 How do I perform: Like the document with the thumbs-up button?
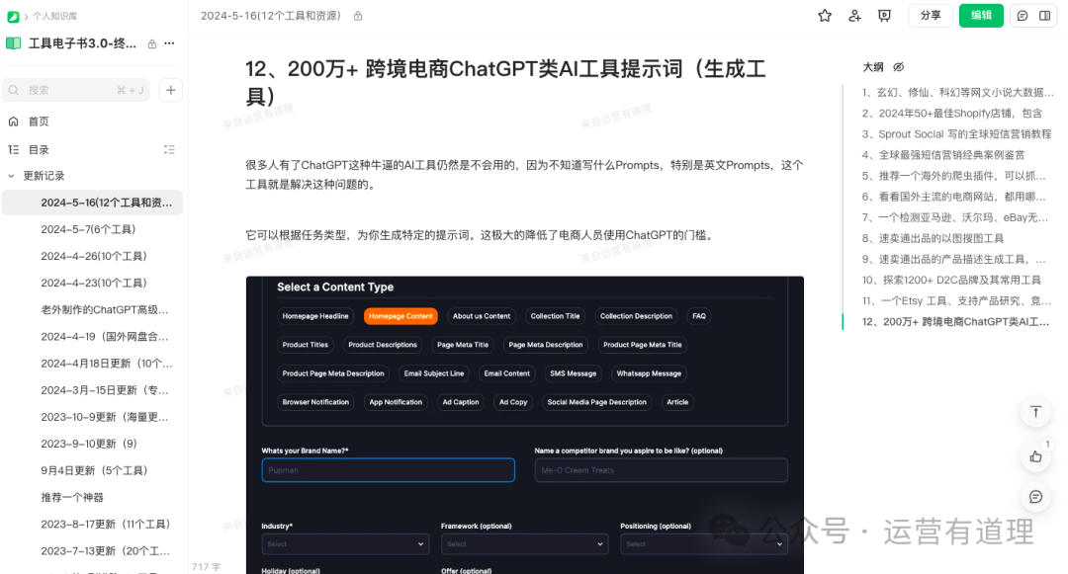pos(1035,456)
